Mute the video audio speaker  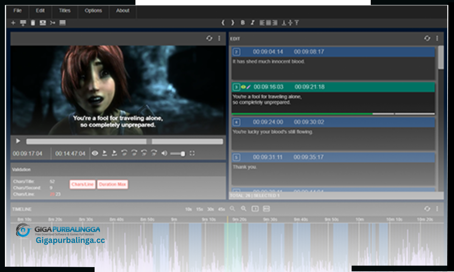(x=164, y=153)
